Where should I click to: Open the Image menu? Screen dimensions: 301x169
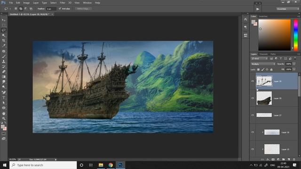pyautogui.click(x=26, y=3)
